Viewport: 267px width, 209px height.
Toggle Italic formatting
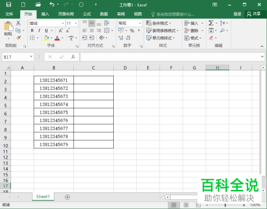(x=39, y=30)
